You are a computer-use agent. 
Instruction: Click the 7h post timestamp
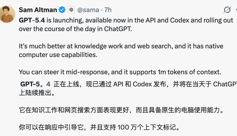point(108,10)
